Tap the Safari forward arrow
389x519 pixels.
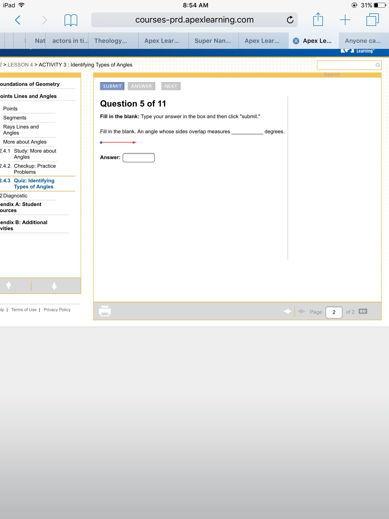[44, 20]
